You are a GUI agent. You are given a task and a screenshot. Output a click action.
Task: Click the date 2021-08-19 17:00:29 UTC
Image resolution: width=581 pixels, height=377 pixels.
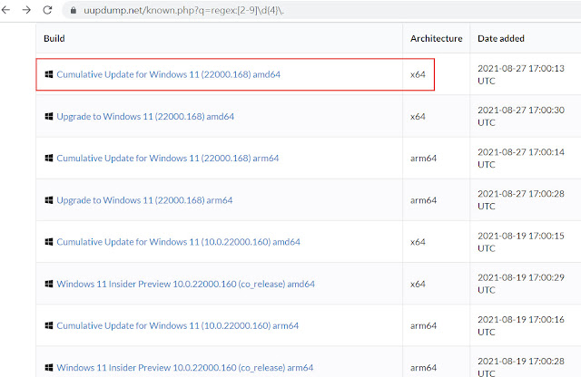(x=521, y=284)
